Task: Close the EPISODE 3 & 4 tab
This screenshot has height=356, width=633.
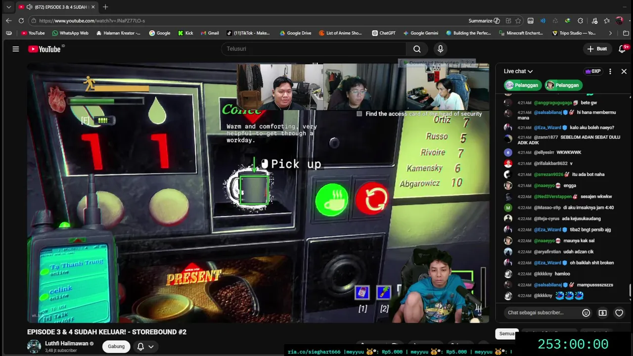Action: point(92,7)
